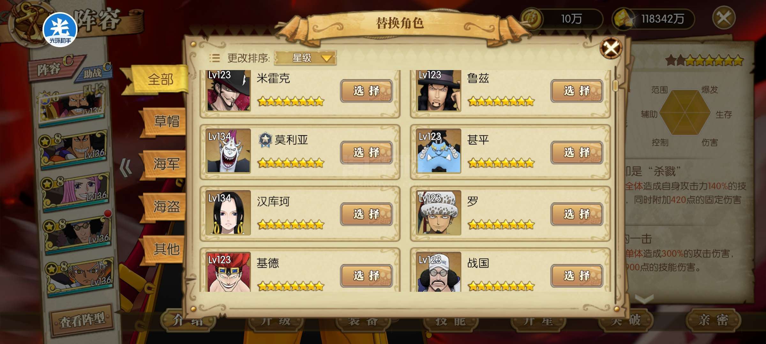Select the pink-haired lineup member portrait
Viewport: 766px width, 344px height.
tap(75, 192)
